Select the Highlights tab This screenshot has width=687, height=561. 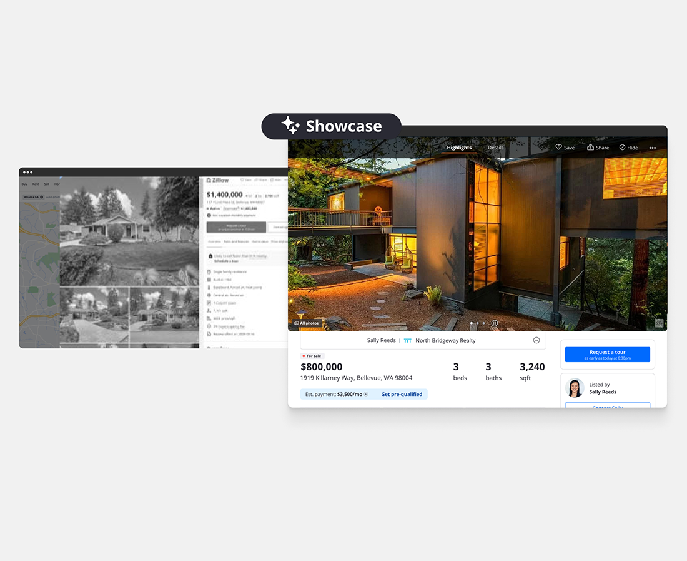click(x=459, y=148)
